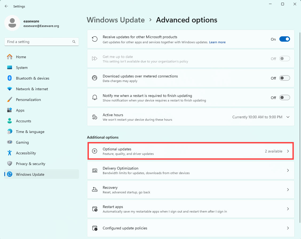Viewport: 301px width, 239px height.
Task: Click easeware@Easeware.org email text
Action: (x=41, y=26)
